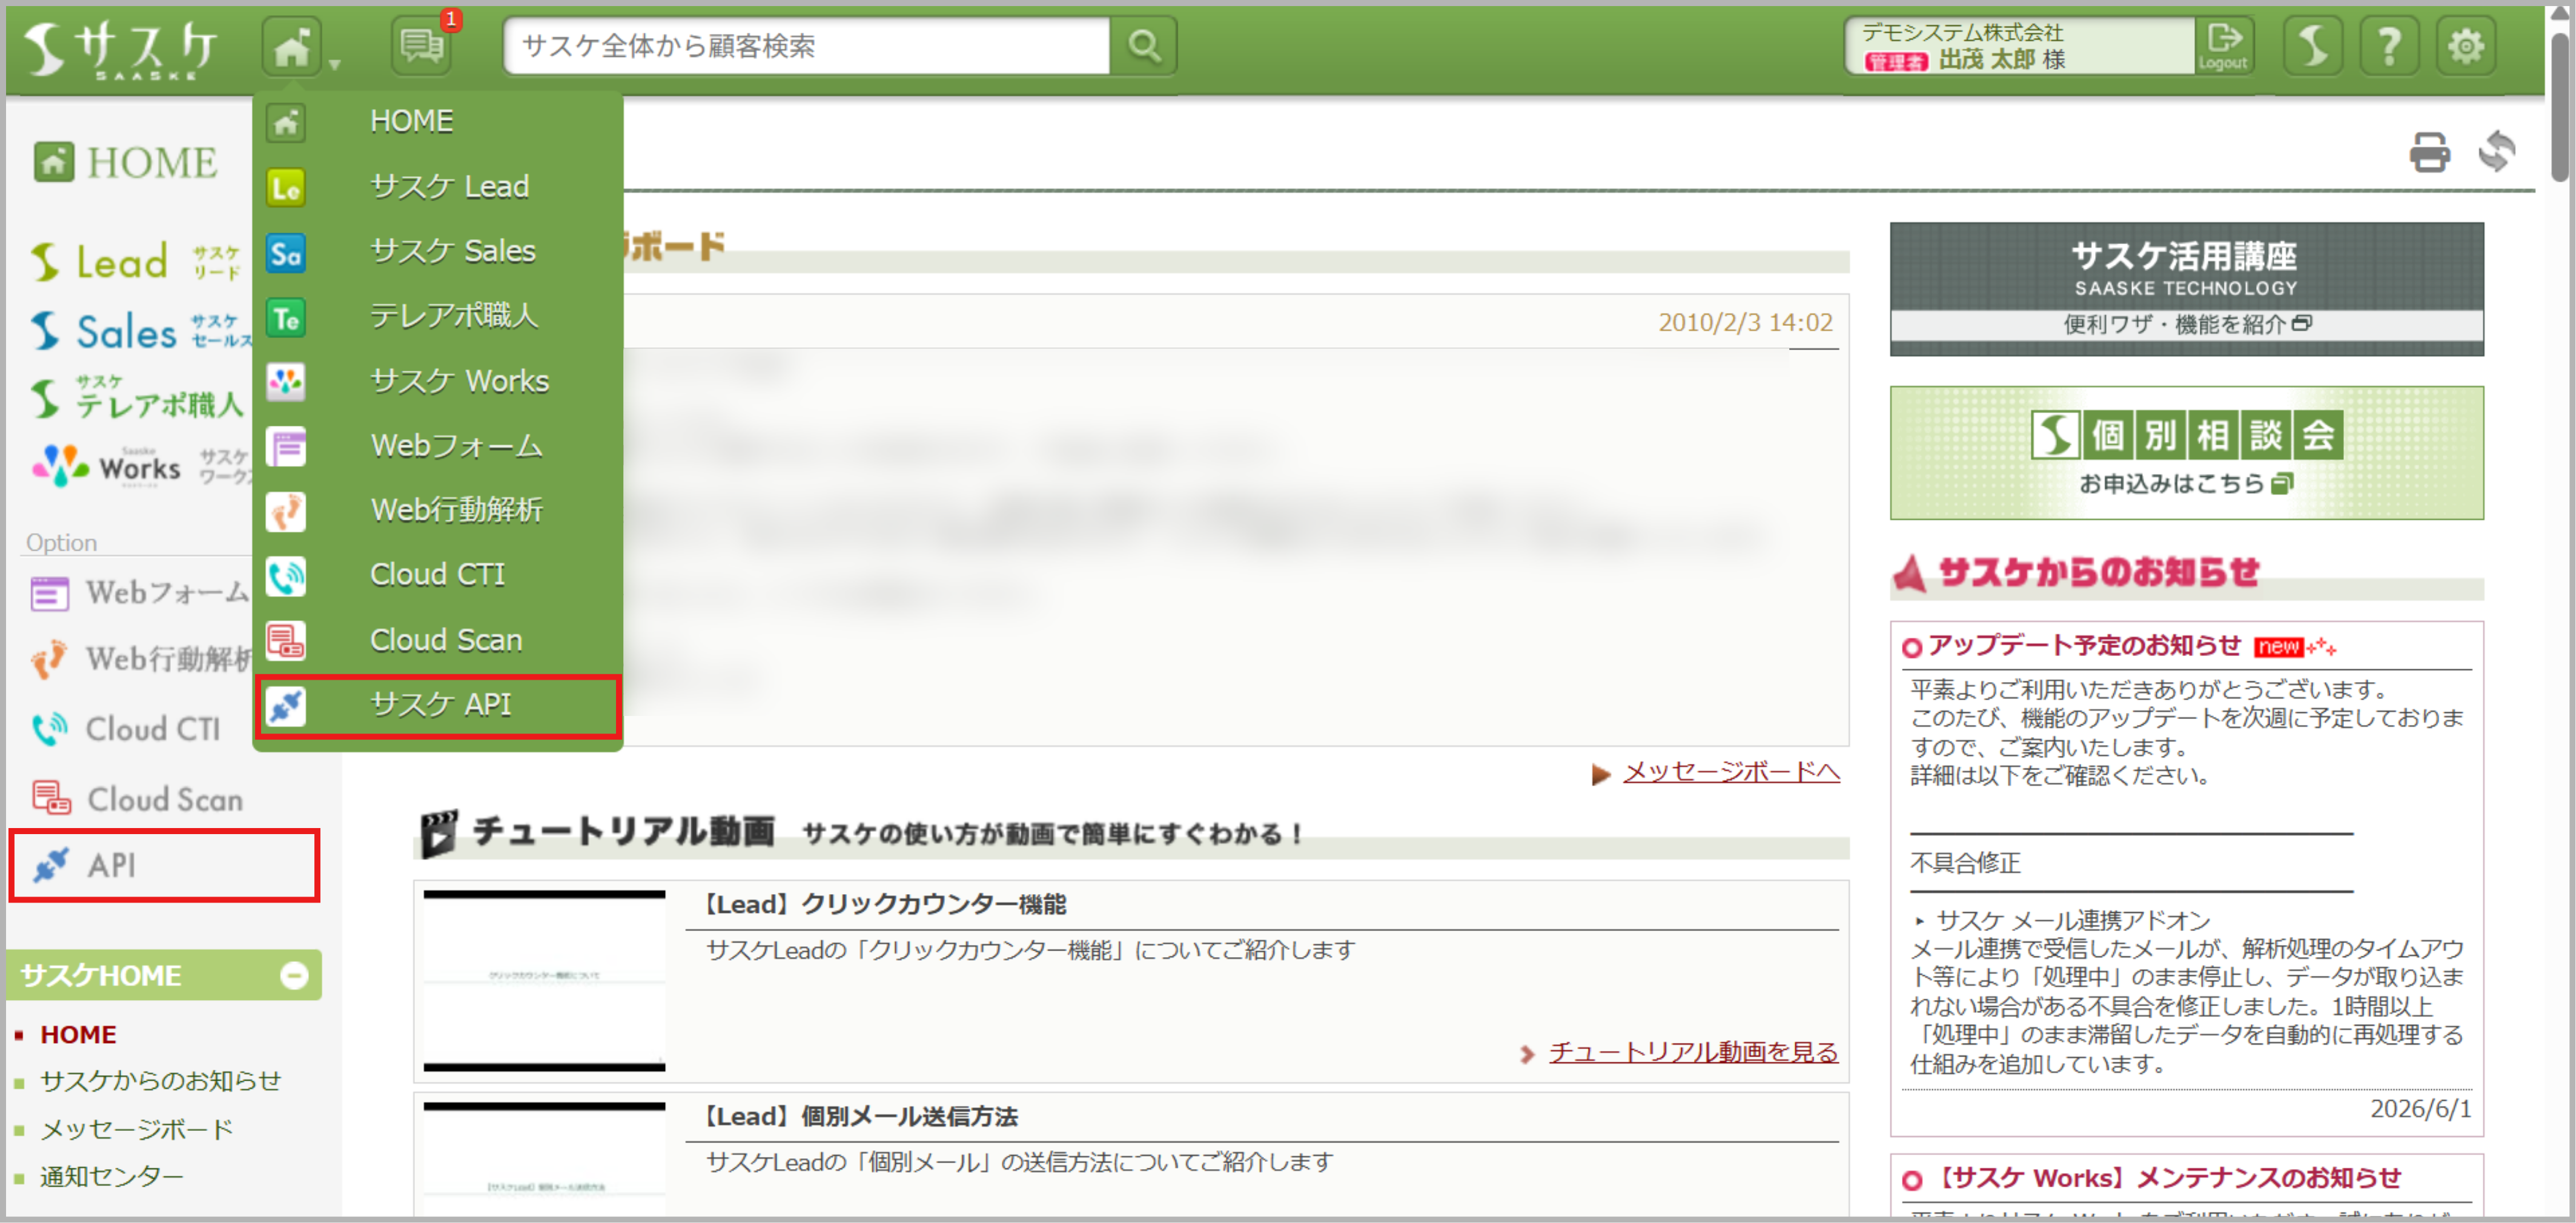2576x1223 pixels.
Task: Open テレアポ職人 in left sidebar
Action: click(138, 398)
